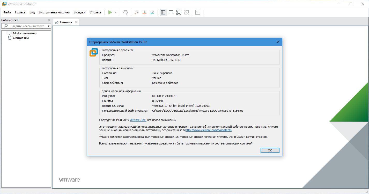The width and height of the screenshot is (369, 194).
Task: Open the VMware Workstation console icon
Action: click(197, 12)
